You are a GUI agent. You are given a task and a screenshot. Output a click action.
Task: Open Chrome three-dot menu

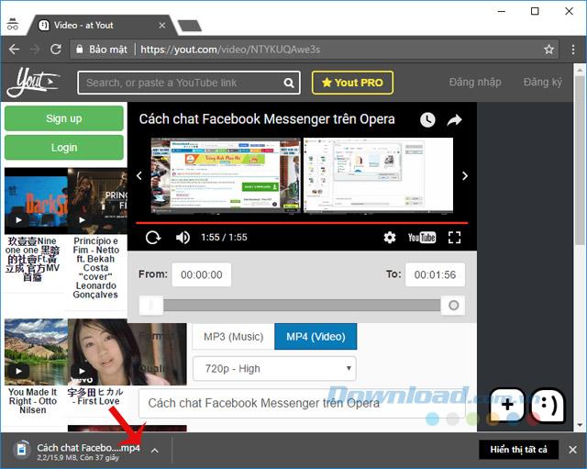coord(572,49)
